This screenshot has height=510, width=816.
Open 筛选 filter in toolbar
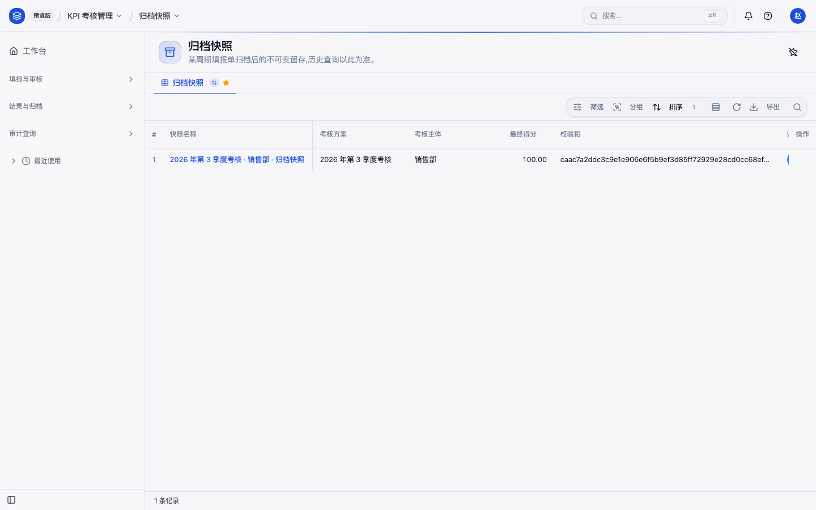click(588, 107)
